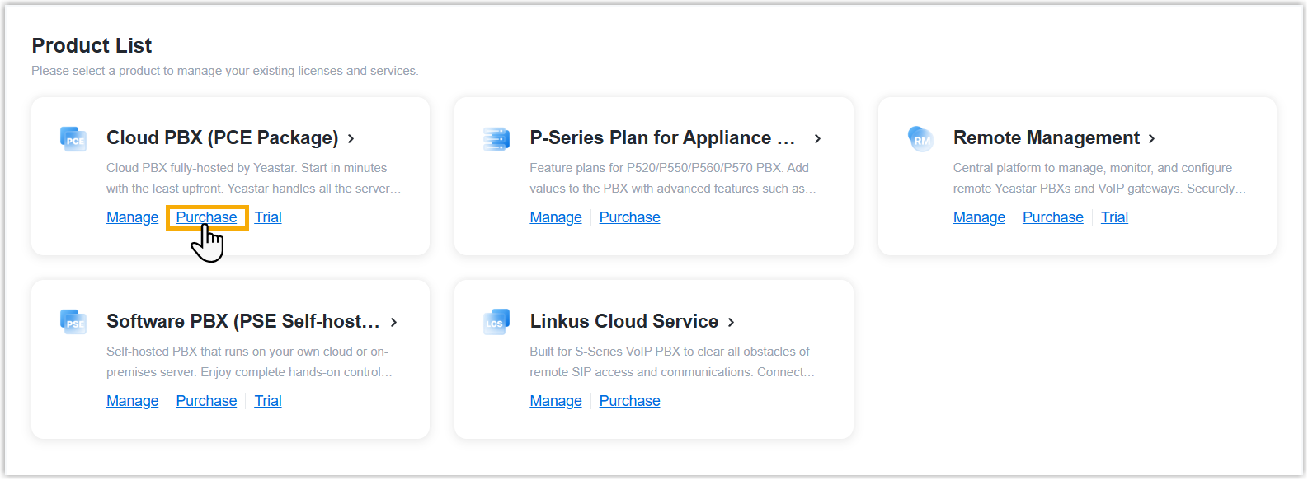Image resolution: width=1308 pixels, height=480 pixels.
Task: Click the Cloud PBX PCE product icon
Action: point(73,138)
